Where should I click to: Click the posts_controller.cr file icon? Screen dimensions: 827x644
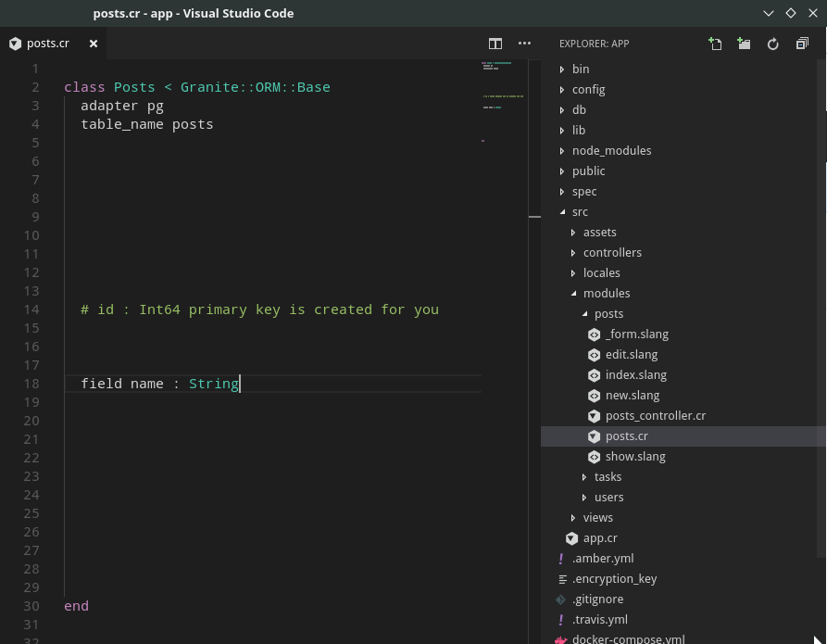click(x=594, y=416)
